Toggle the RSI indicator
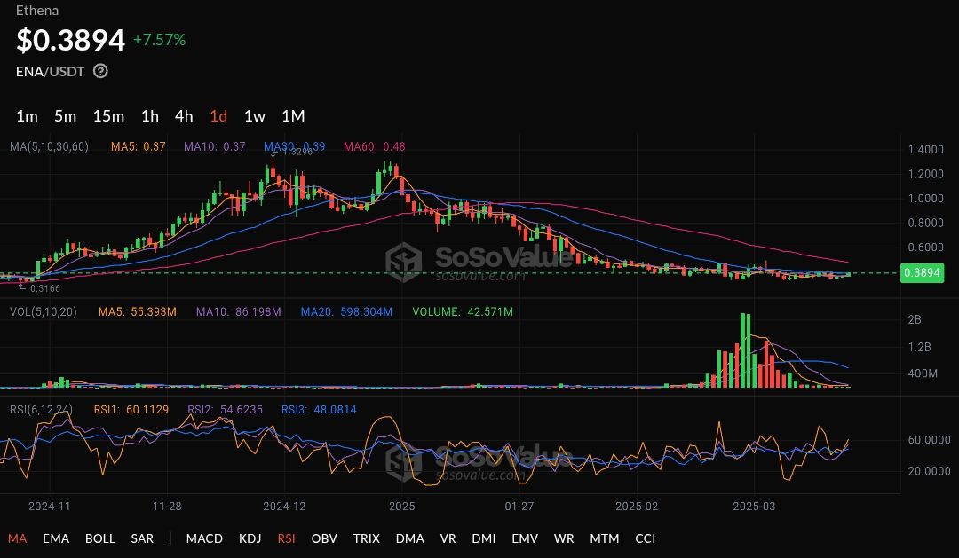The width and height of the screenshot is (959, 558). [286, 538]
